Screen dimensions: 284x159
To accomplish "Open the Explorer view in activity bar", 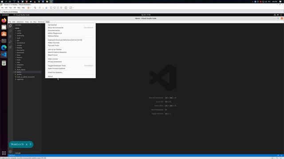I will coord(10,26).
